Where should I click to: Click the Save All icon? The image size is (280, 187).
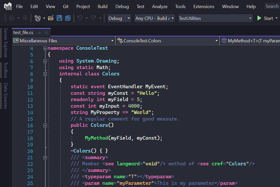tap(68, 18)
